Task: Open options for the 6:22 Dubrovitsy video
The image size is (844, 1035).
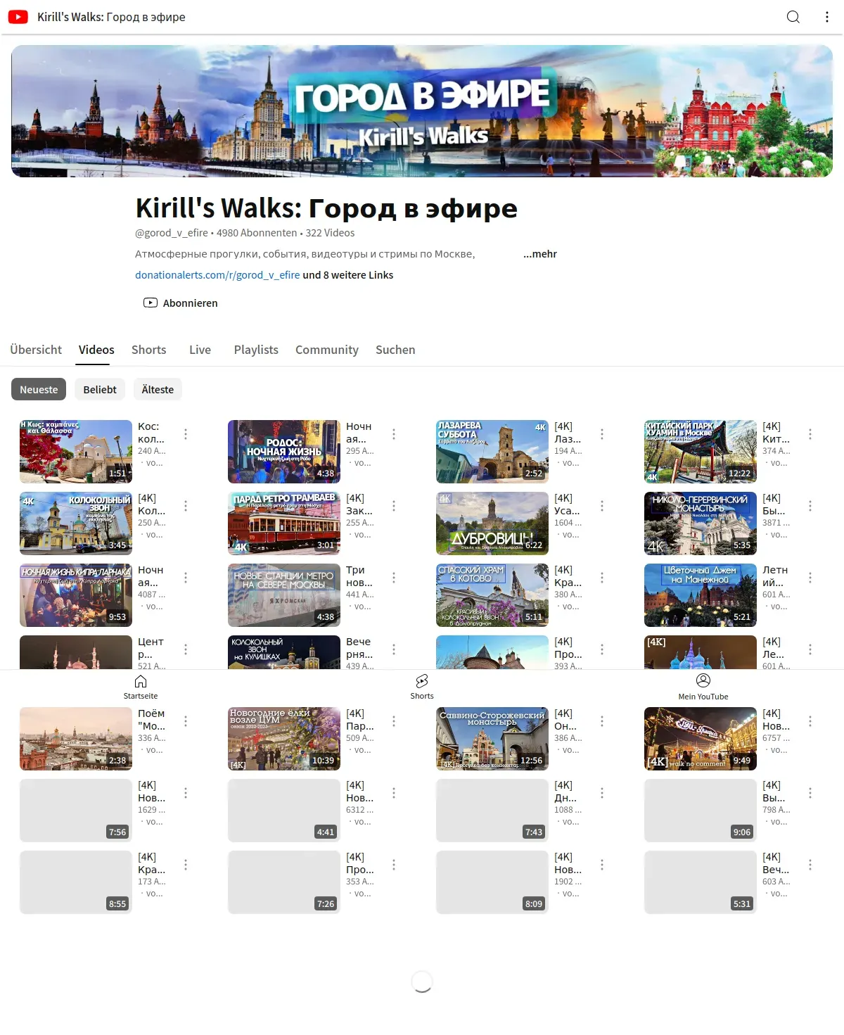Action: tap(602, 506)
